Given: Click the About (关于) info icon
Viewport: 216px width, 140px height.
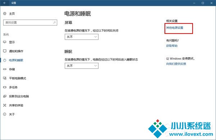Looking at the screenshot, I should tap(5, 114).
